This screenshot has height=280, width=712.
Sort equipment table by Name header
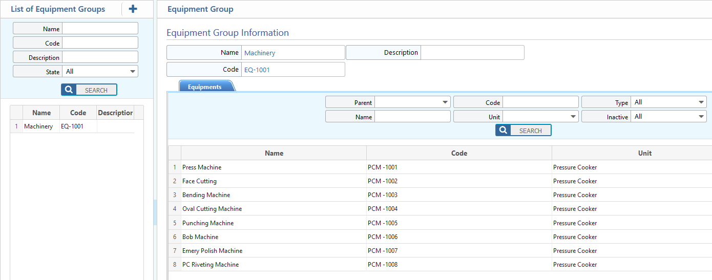click(274, 153)
